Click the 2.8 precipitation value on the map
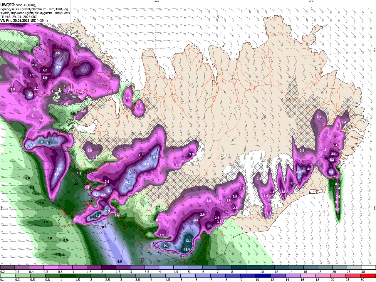Image resolution: width=376 pixels, height=282 pixels. tap(235, 197)
